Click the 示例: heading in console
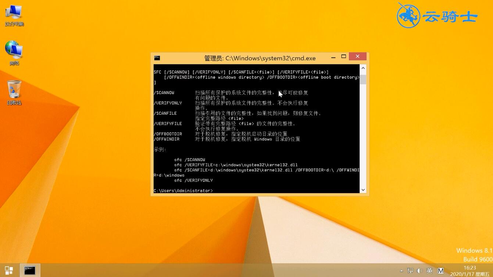Viewport: 493px width, 277px height. [x=160, y=149]
